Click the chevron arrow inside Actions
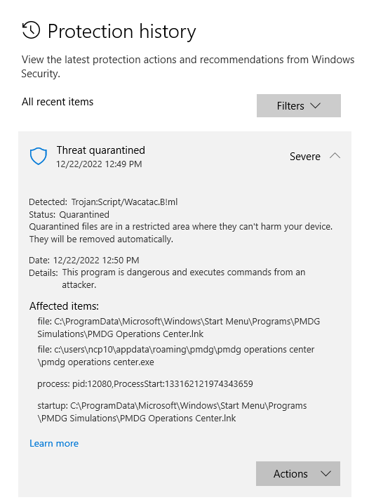Image resolution: width=369 pixels, height=500 pixels. pyautogui.click(x=326, y=473)
